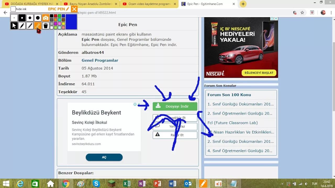Open a new browser tab with plus button
Screen dimensions: 335x188
243,4
